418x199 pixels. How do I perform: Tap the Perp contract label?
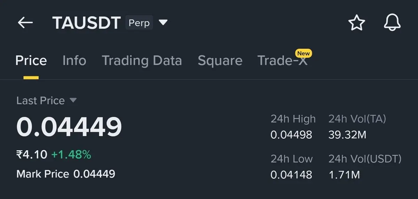coord(139,23)
